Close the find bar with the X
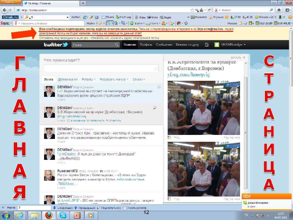293x220 pixels. tap(3, 208)
